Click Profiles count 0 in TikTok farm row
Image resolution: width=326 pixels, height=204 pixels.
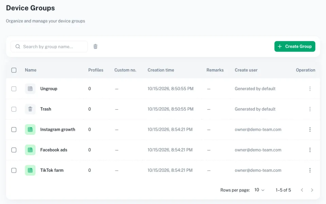89,170
